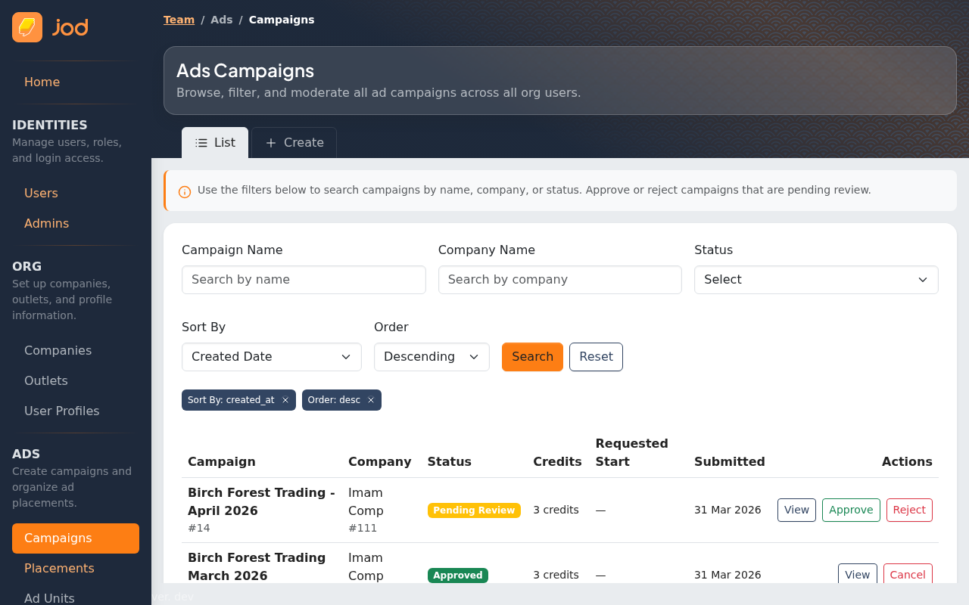The height and width of the screenshot is (605, 969).
Task: Open the Team breadcrumb link
Action: coord(179,20)
